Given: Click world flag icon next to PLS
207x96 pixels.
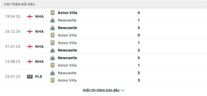Looking at the screenshot, I should click(x=30, y=76).
